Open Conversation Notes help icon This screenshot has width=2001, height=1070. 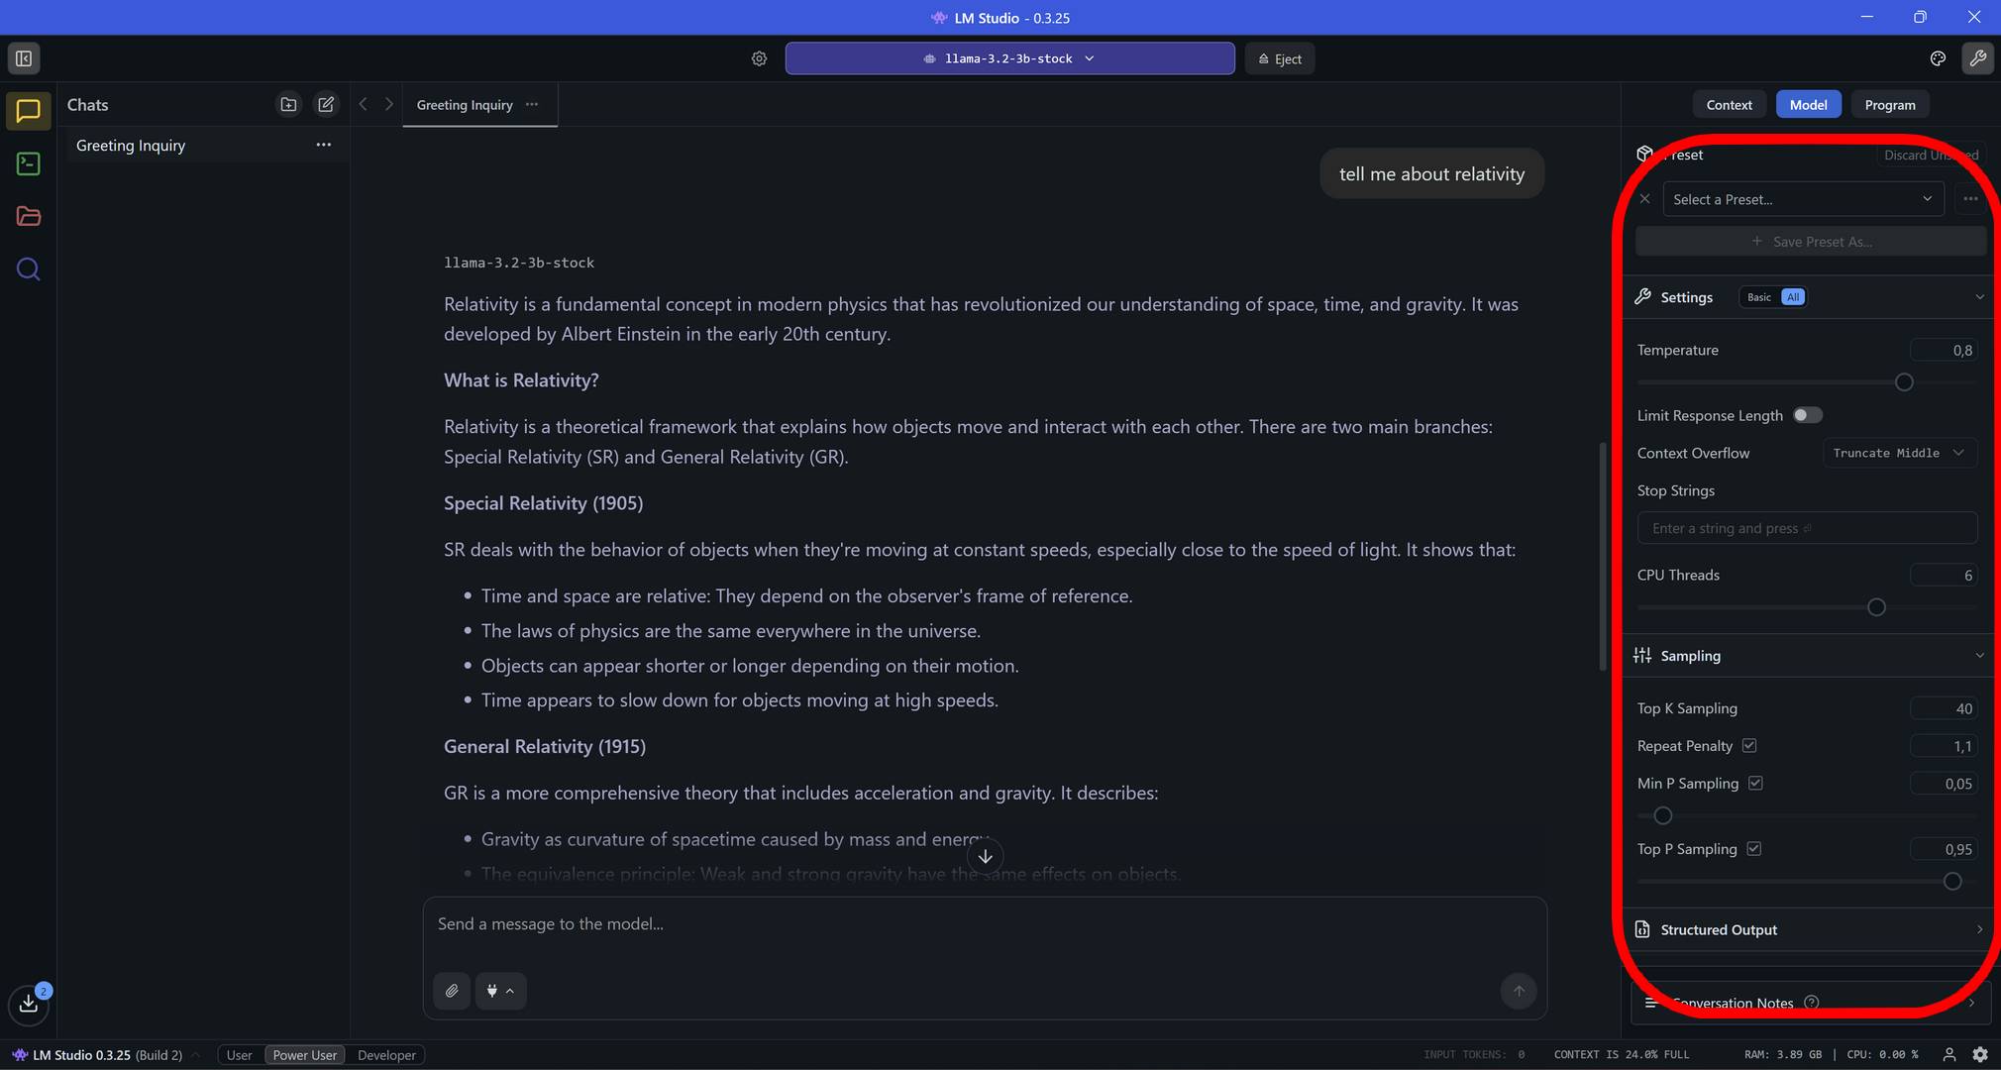pos(1812,1003)
